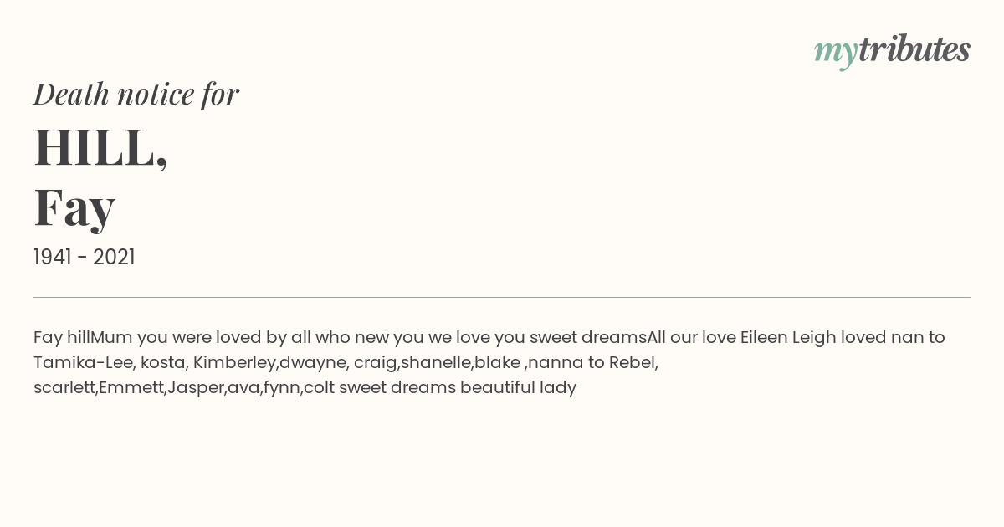Click the 'Death notice for' heading

136,94
